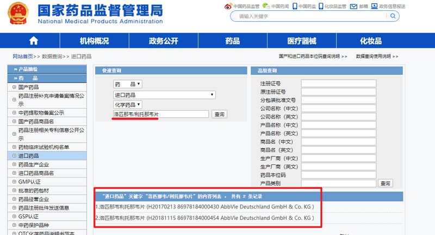Open the WeChat 中国药闻 icon link

tap(265, 7)
